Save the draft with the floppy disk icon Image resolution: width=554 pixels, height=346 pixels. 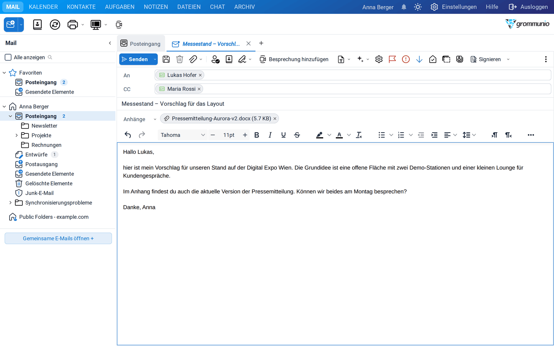(166, 59)
